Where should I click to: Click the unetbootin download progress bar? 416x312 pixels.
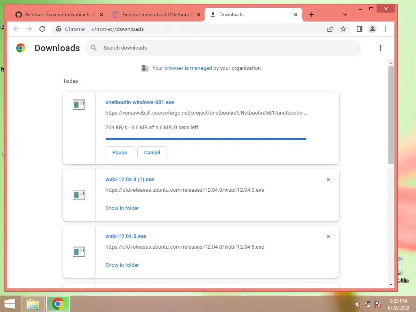click(206, 139)
